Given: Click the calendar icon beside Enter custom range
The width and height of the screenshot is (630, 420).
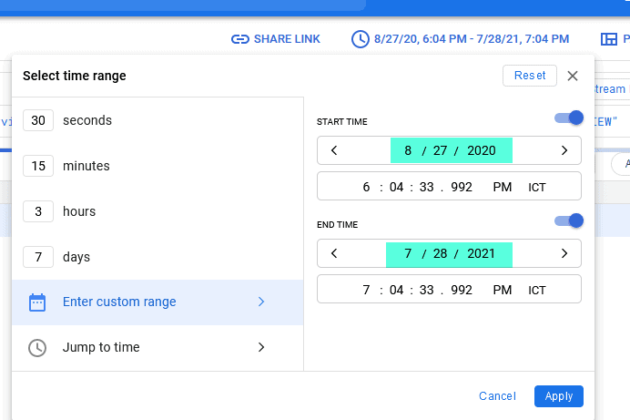Looking at the screenshot, I should click(x=37, y=302).
